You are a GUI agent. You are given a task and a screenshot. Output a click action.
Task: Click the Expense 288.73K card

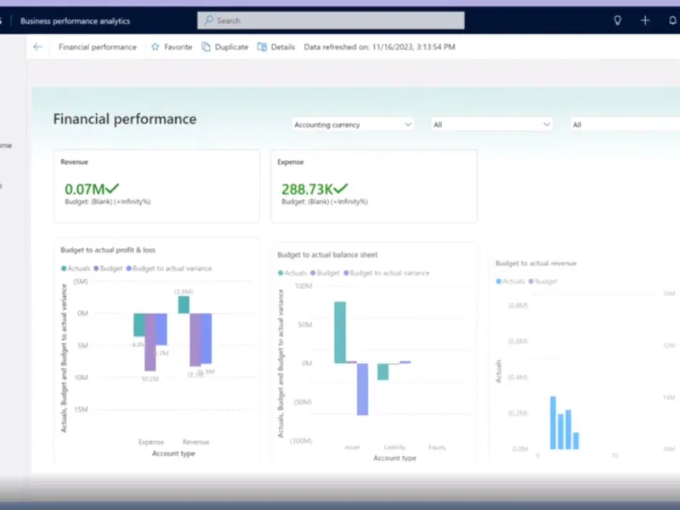point(374,186)
